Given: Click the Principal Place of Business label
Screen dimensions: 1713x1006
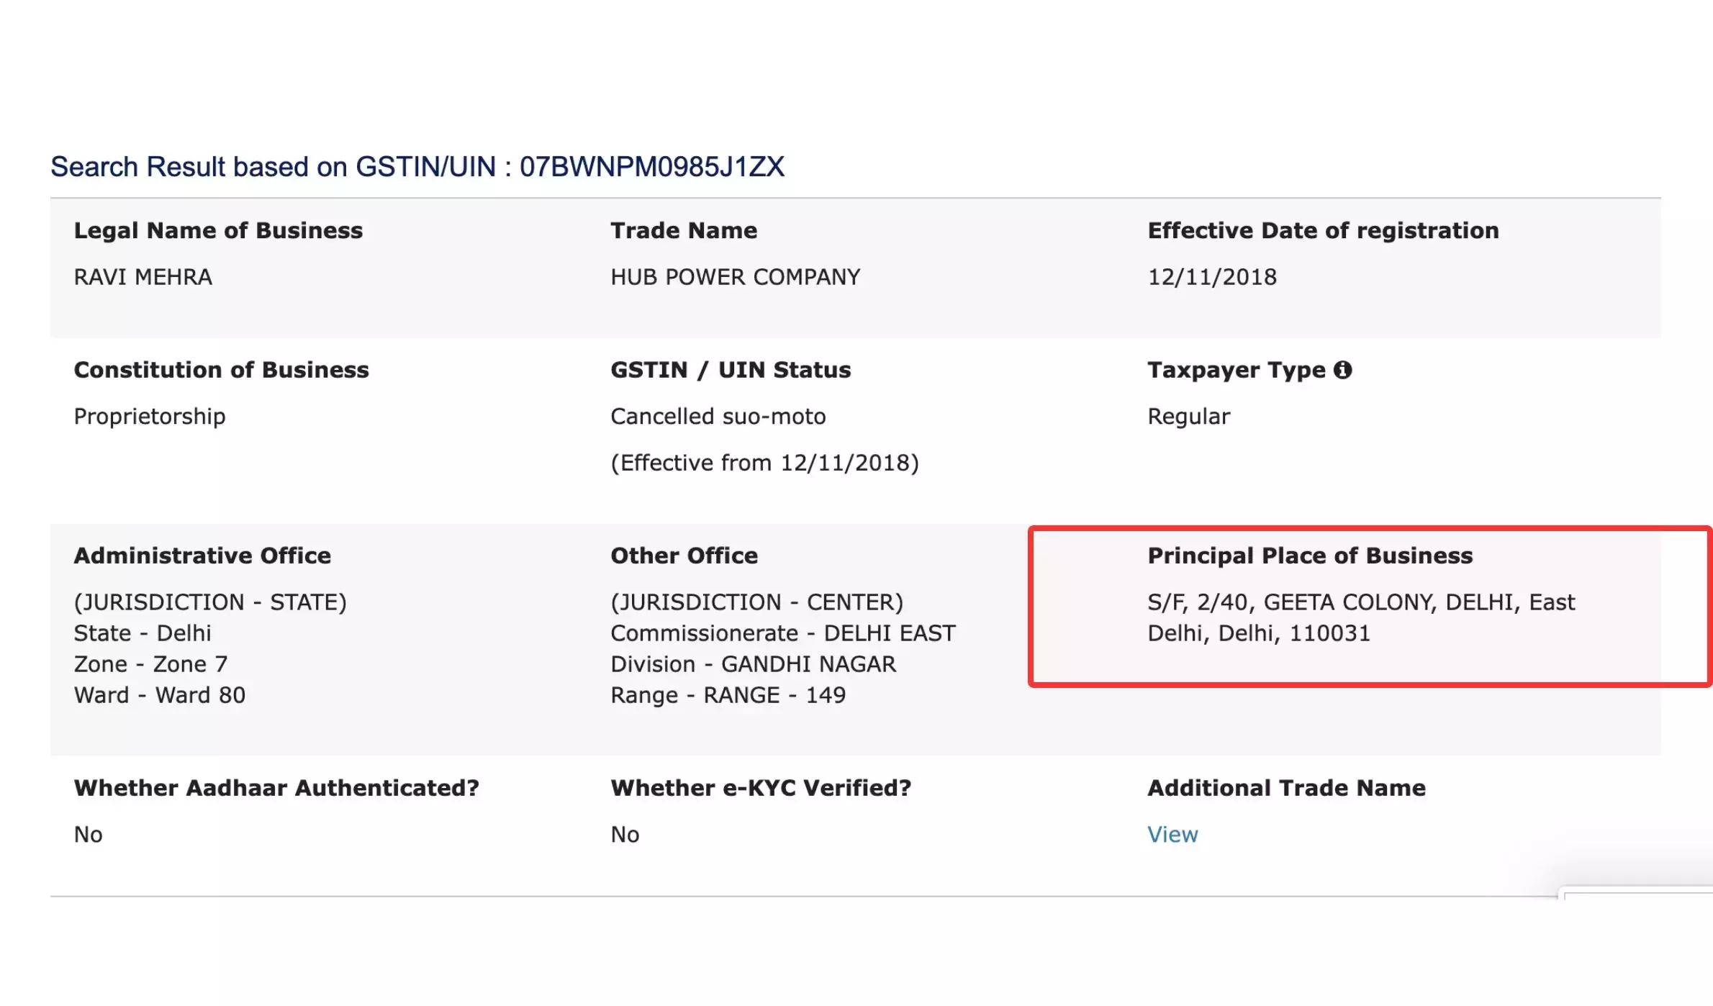Looking at the screenshot, I should (1309, 556).
